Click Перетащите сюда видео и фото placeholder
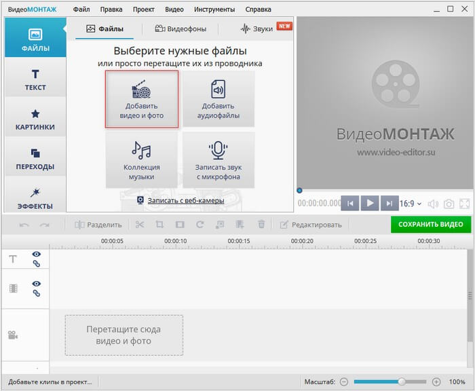The width and height of the screenshot is (475, 391). [124, 335]
